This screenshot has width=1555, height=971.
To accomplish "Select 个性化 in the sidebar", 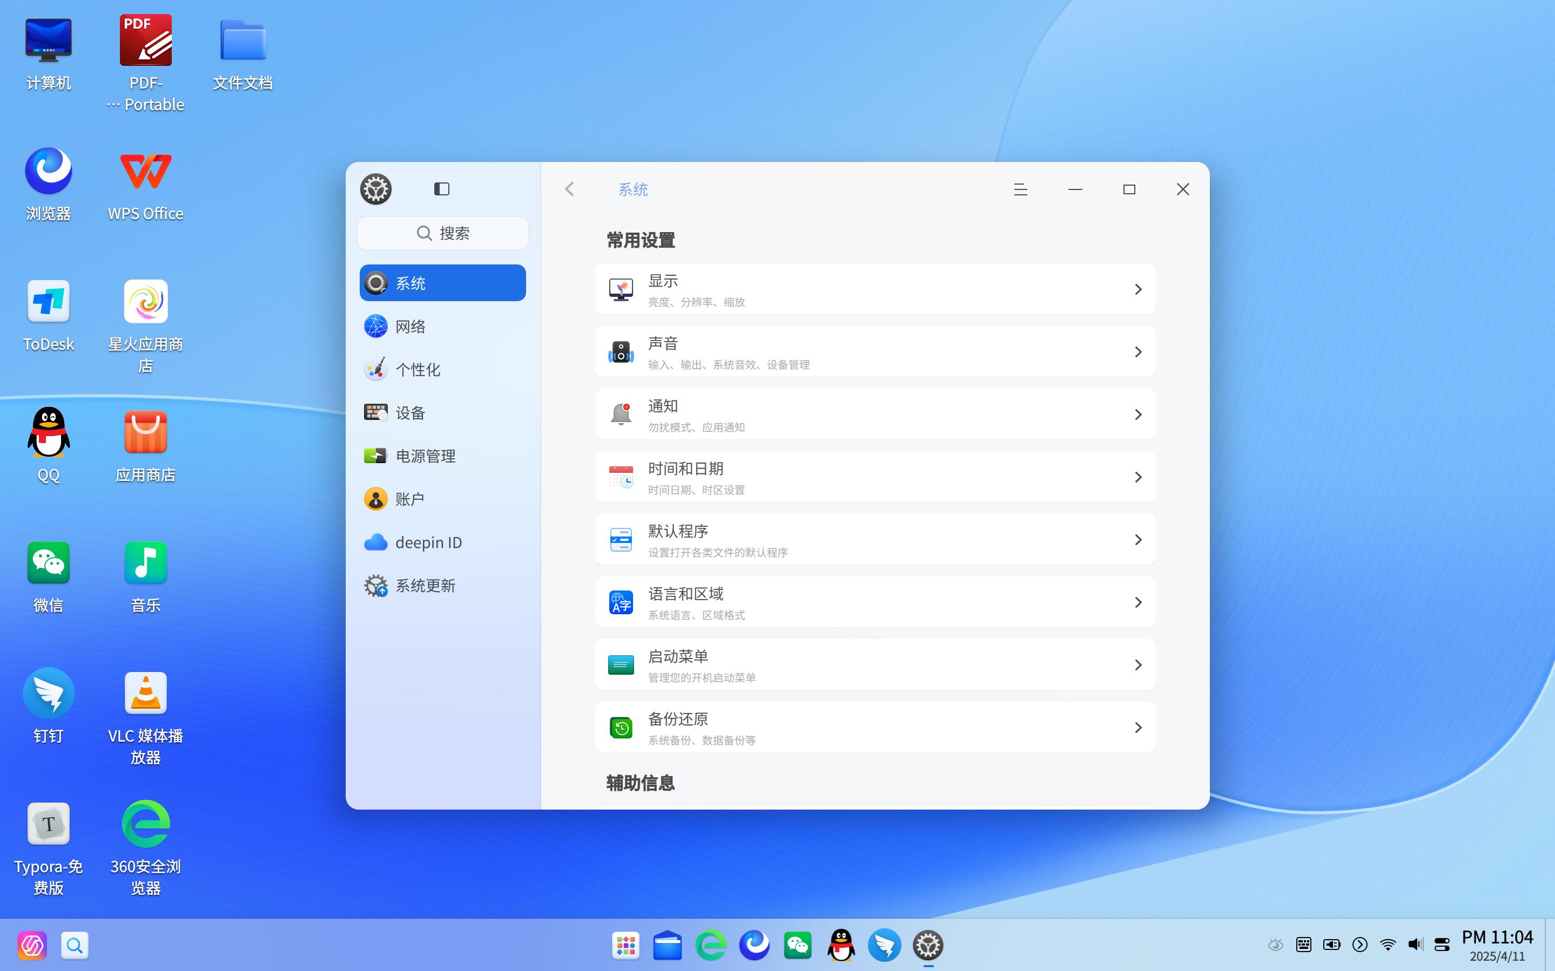I will [443, 369].
